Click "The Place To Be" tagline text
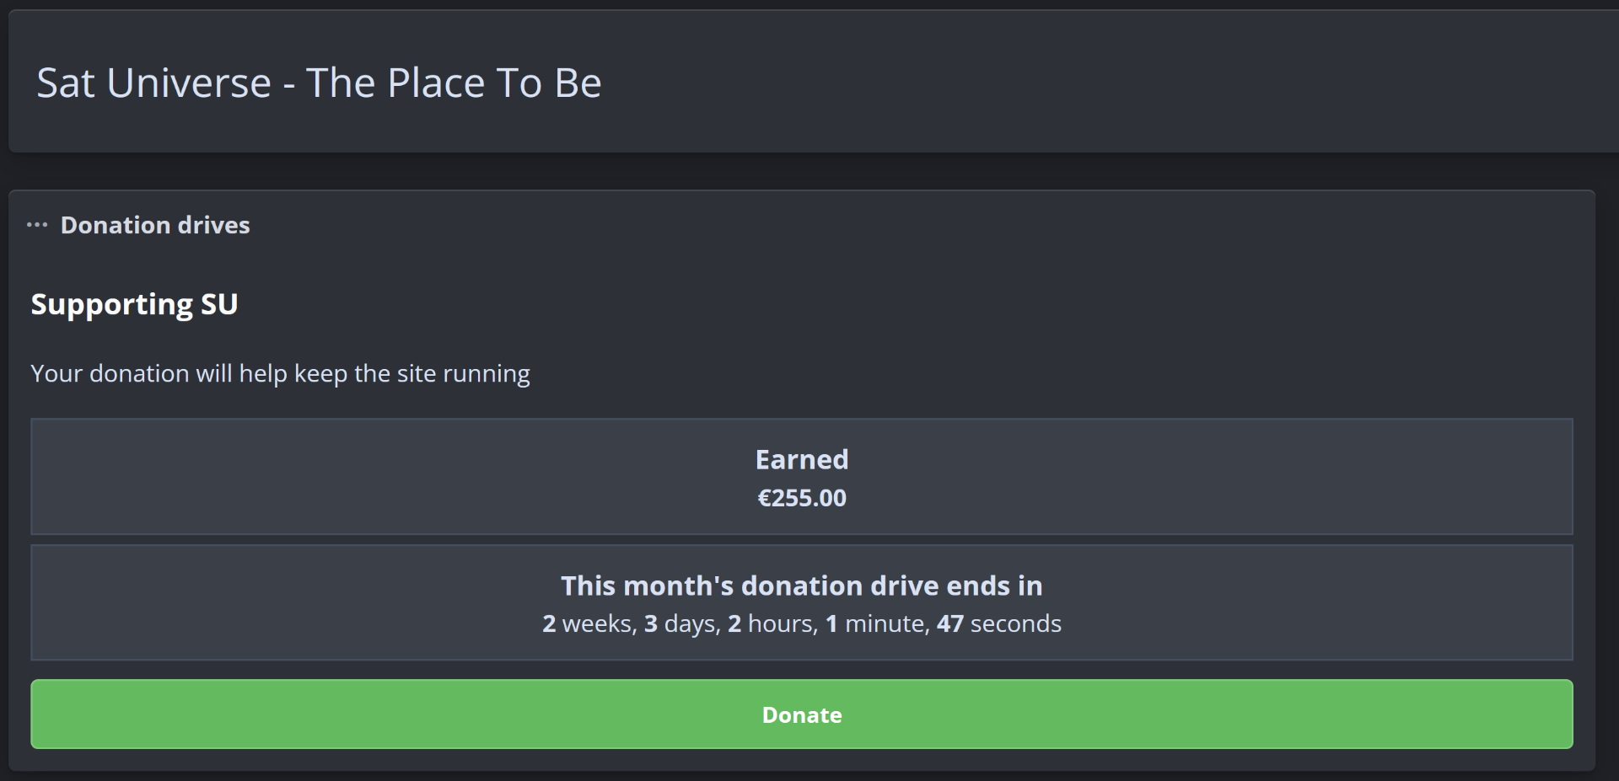Image resolution: width=1619 pixels, height=781 pixels. [x=454, y=83]
